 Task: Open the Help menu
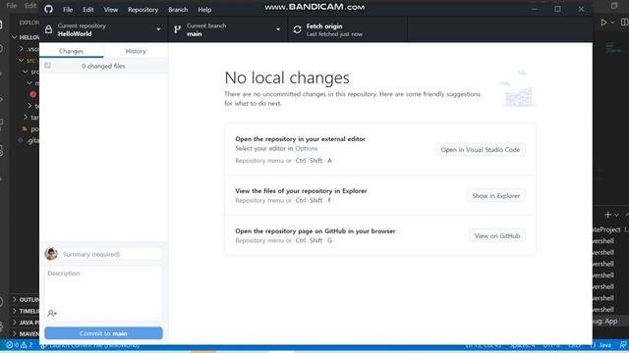click(x=204, y=10)
